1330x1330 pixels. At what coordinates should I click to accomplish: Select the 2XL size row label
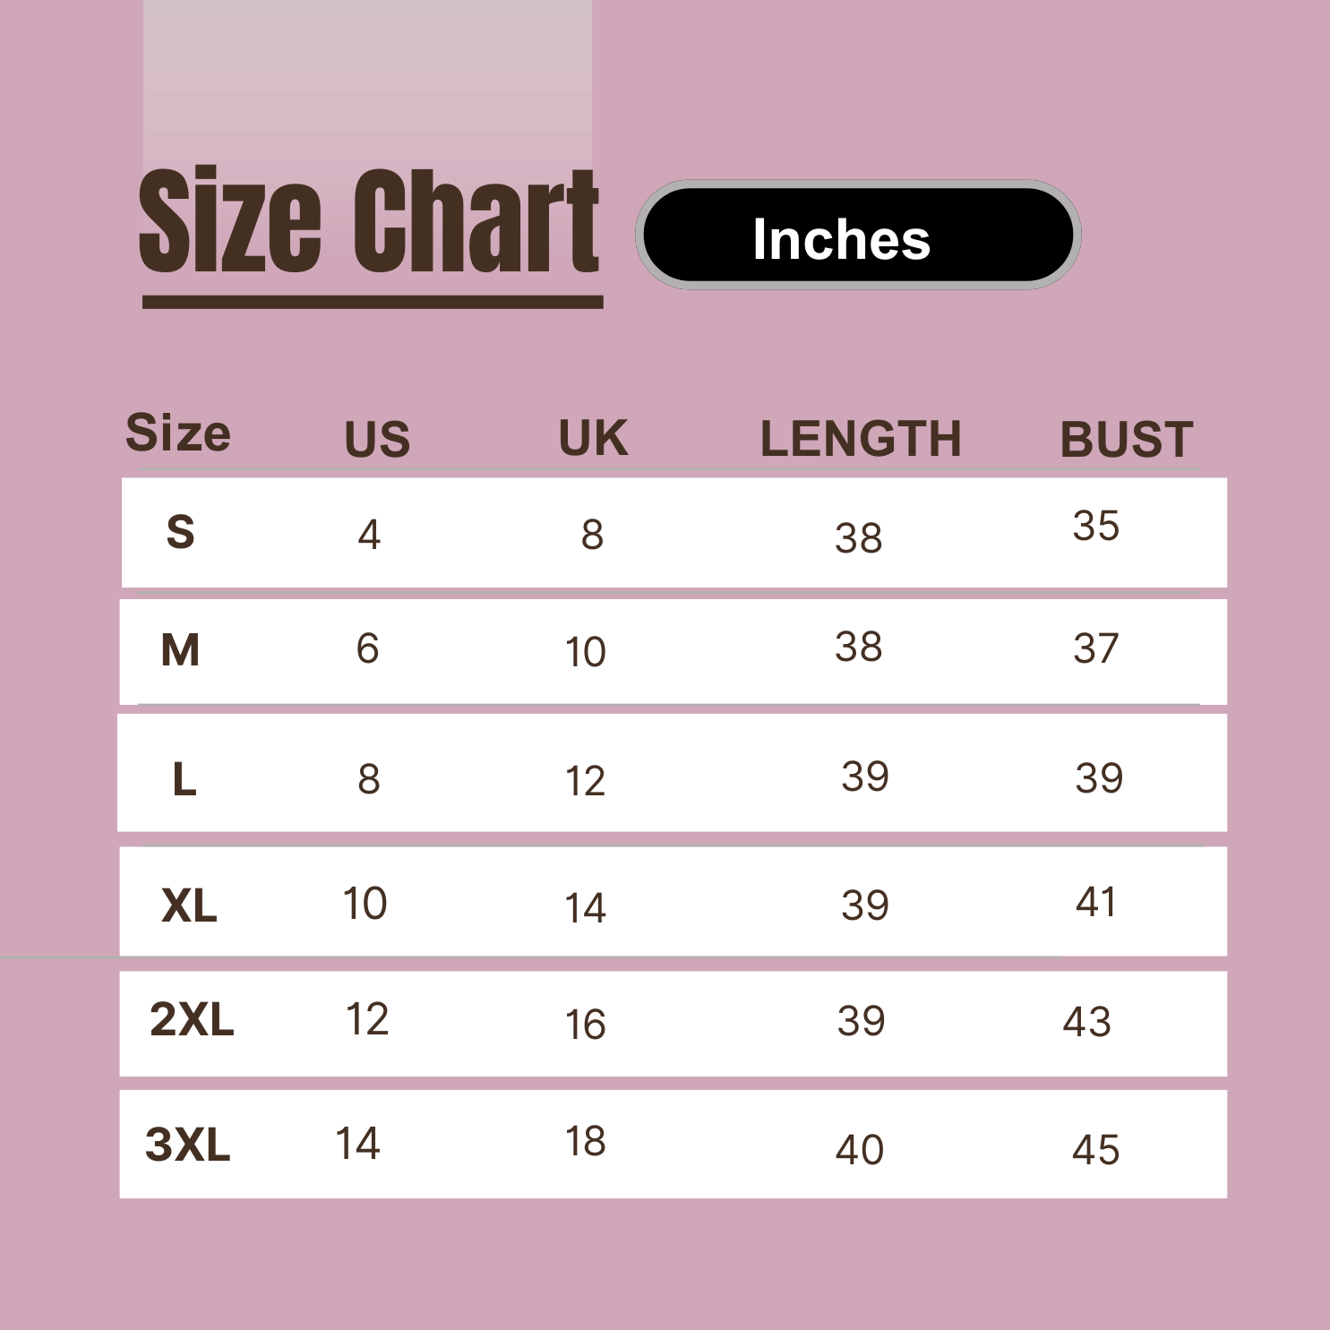point(192,1019)
